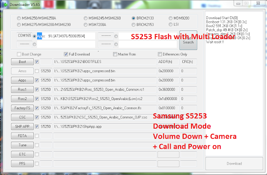Choose the MDM9200 radio button

click(171, 18)
